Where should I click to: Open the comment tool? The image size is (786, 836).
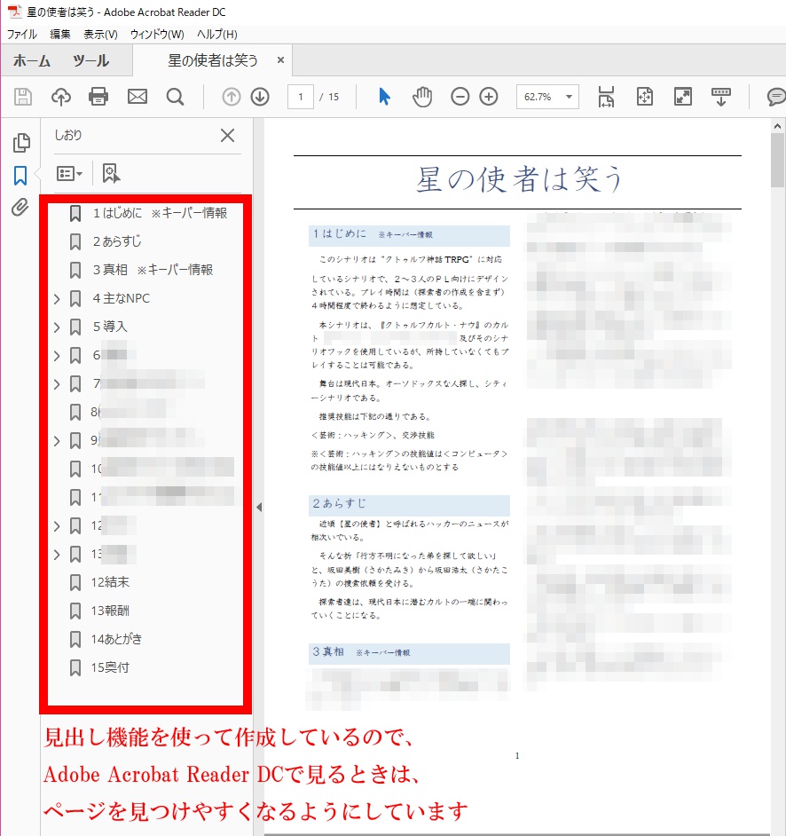point(775,97)
